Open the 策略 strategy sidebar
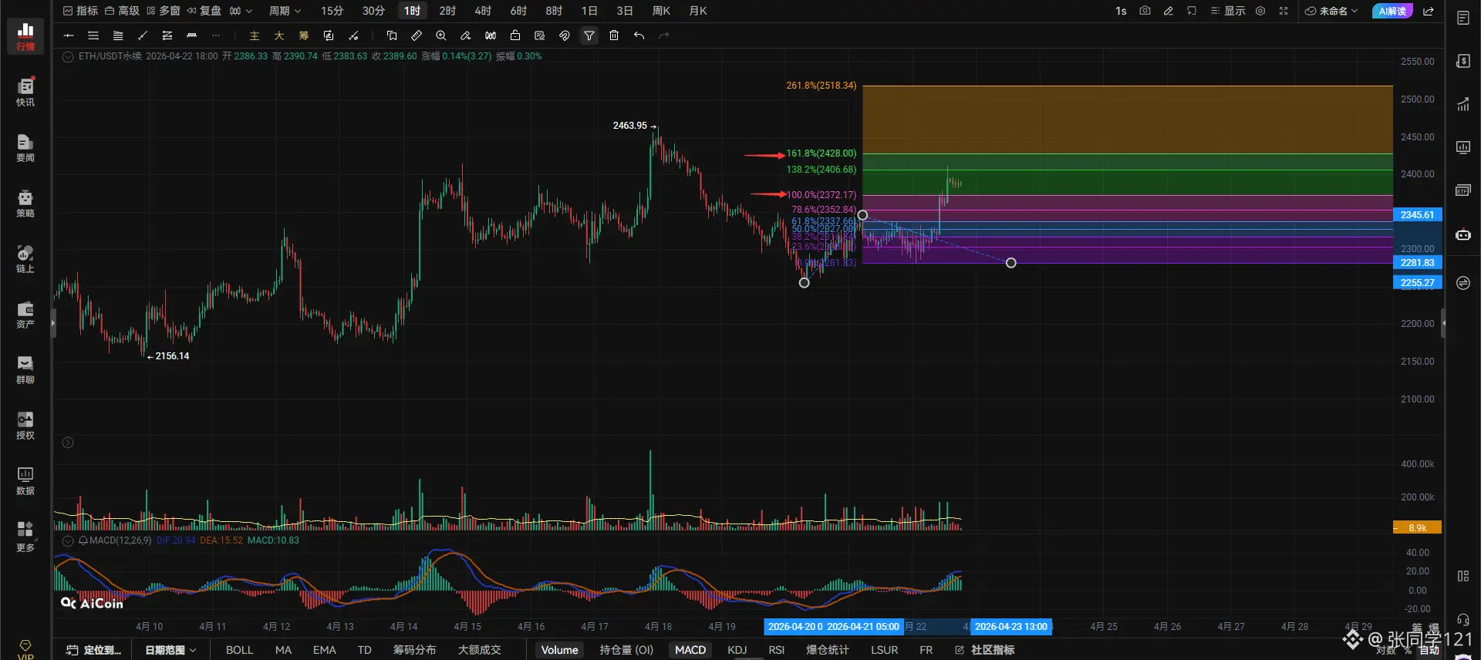This screenshot has height=660, width=1481. [25, 203]
